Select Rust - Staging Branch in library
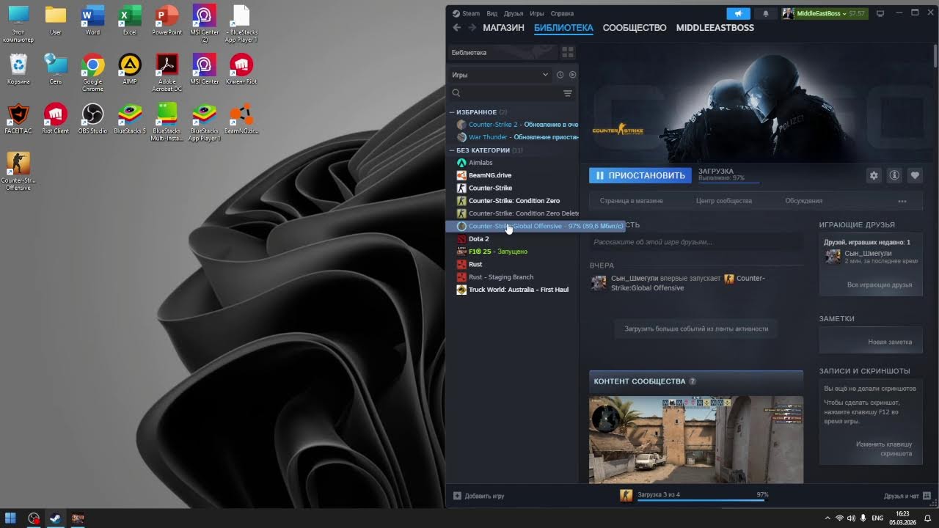The width and height of the screenshot is (939, 528). 501,277
